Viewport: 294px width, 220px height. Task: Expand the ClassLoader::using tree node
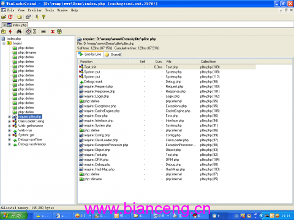tap(9, 121)
